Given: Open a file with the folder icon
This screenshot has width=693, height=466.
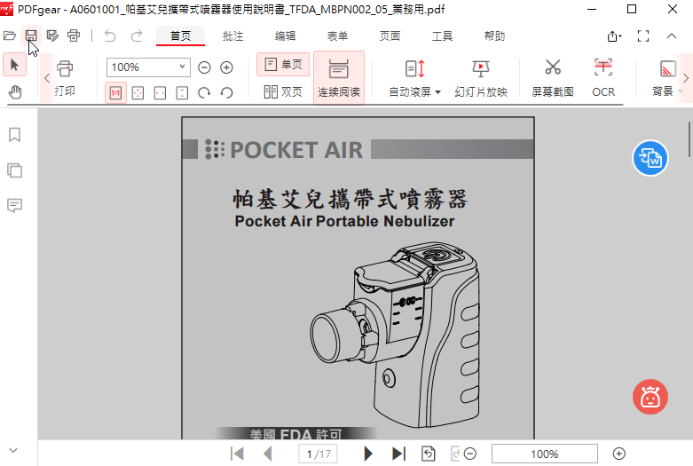Looking at the screenshot, I should point(10,36).
